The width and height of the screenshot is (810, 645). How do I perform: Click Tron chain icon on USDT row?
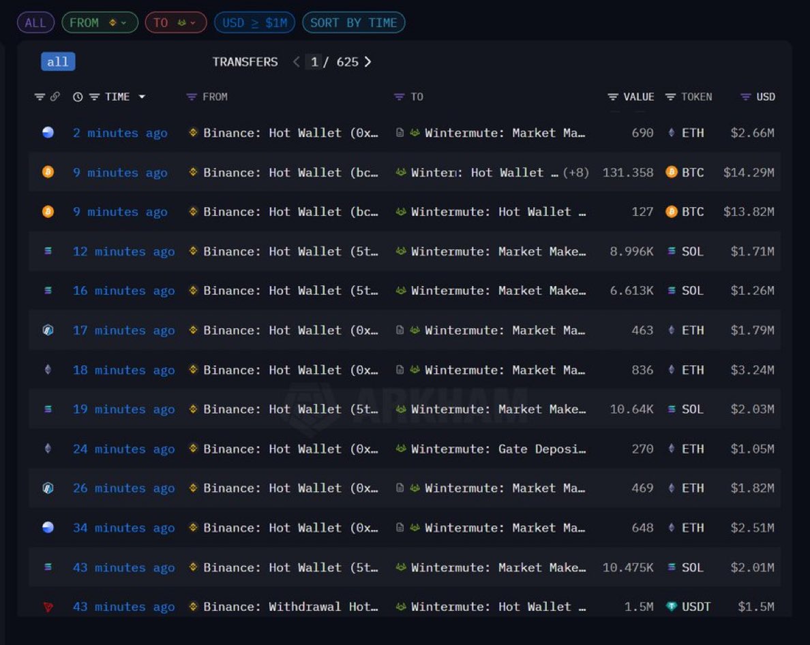48,607
